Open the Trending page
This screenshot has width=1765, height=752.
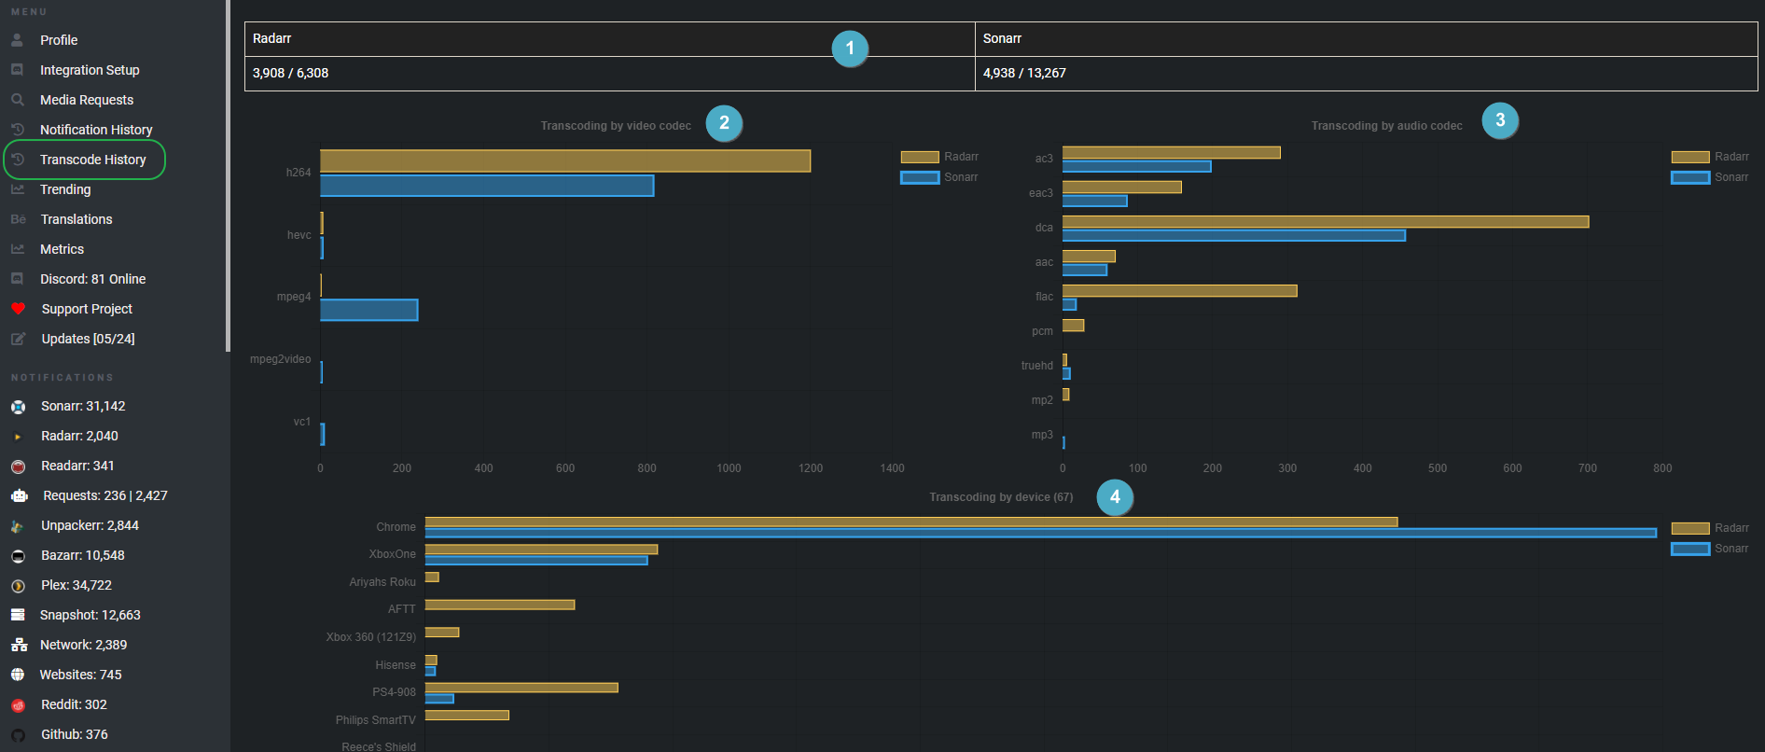(65, 189)
